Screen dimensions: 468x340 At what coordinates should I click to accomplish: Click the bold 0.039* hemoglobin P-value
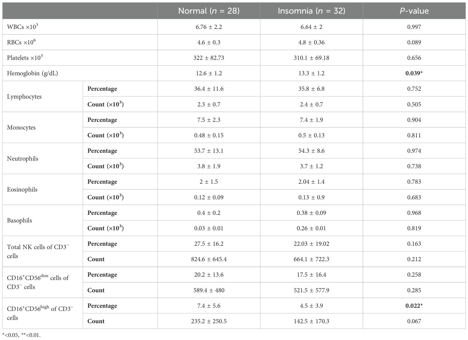(414, 73)
